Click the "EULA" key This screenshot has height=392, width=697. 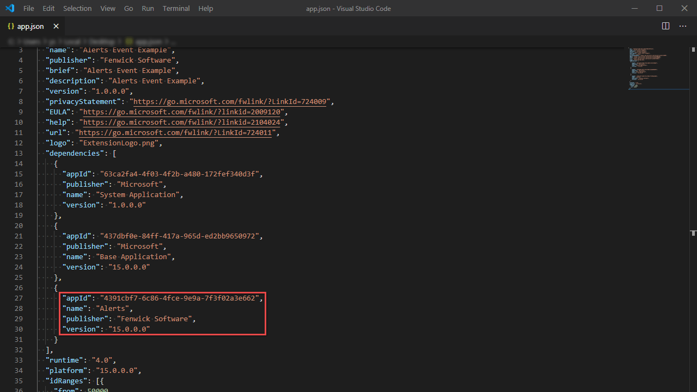point(58,112)
